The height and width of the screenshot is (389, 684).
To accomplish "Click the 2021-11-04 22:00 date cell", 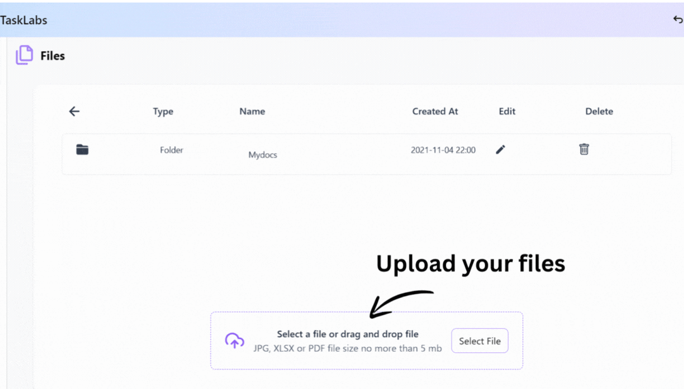I will 443,150.
